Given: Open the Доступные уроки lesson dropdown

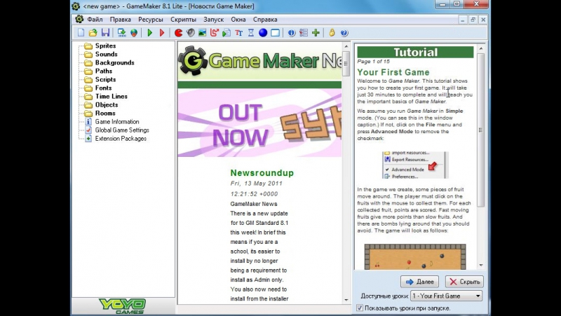Looking at the screenshot, I should click(x=446, y=296).
